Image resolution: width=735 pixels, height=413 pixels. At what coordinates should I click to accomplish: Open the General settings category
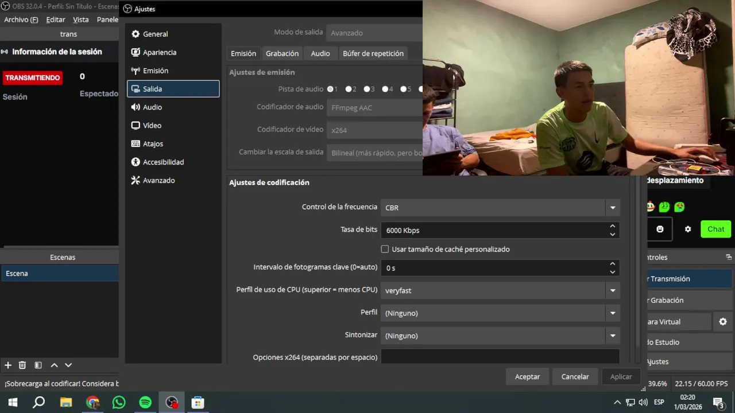tap(173, 34)
